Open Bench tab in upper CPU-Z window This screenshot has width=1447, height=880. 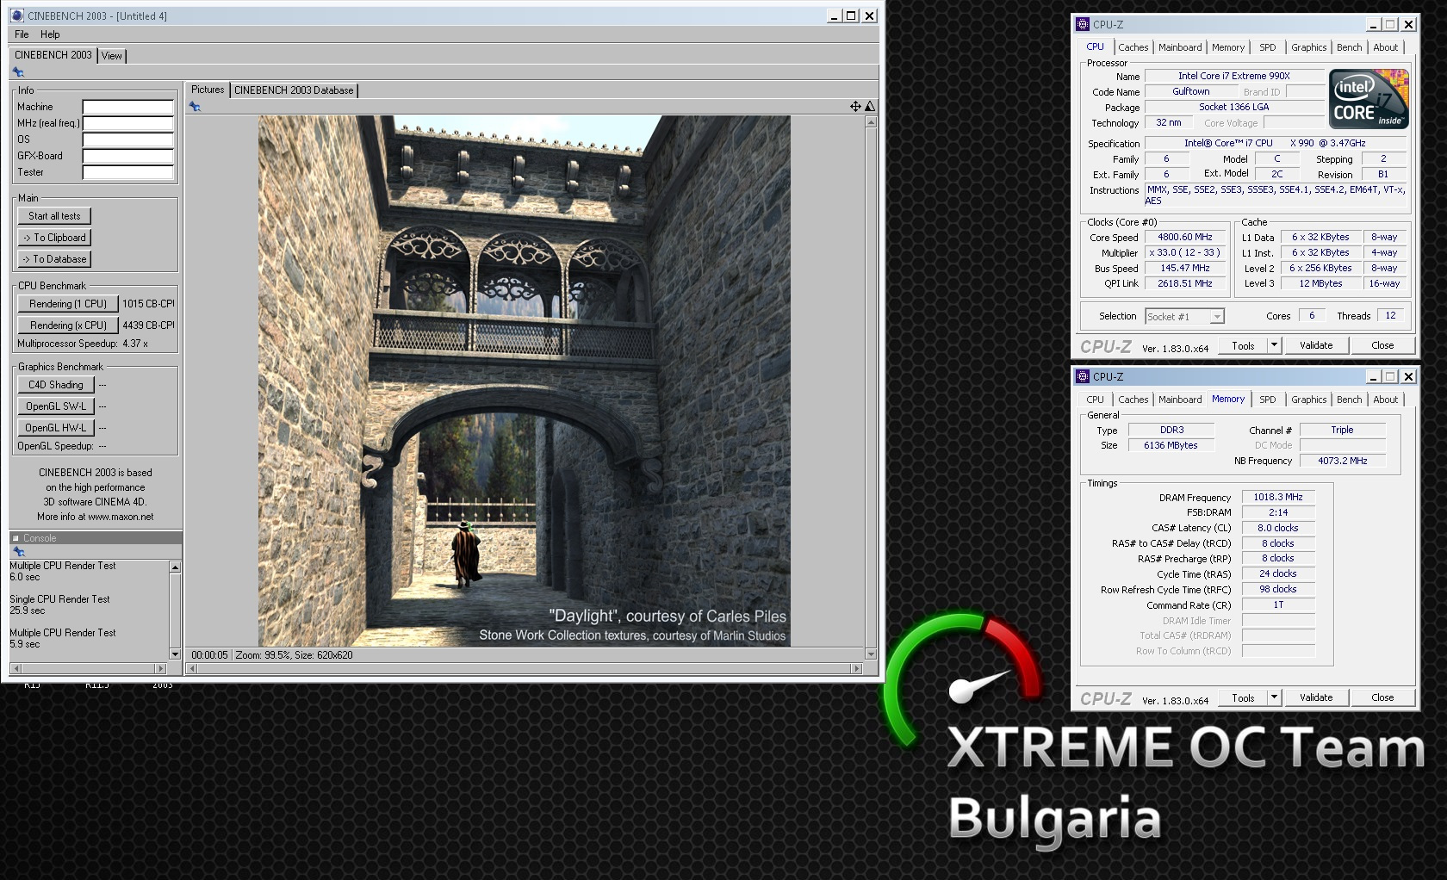click(1350, 47)
